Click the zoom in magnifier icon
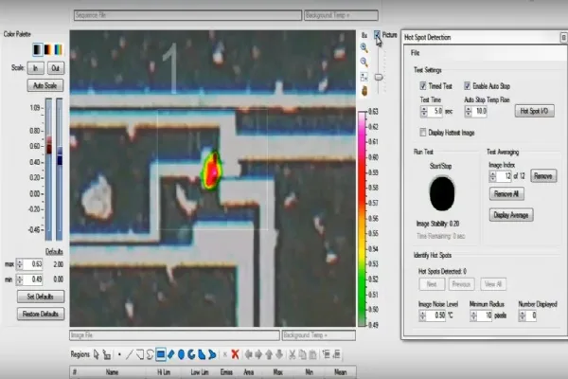This screenshot has height=379, width=568. [x=364, y=47]
